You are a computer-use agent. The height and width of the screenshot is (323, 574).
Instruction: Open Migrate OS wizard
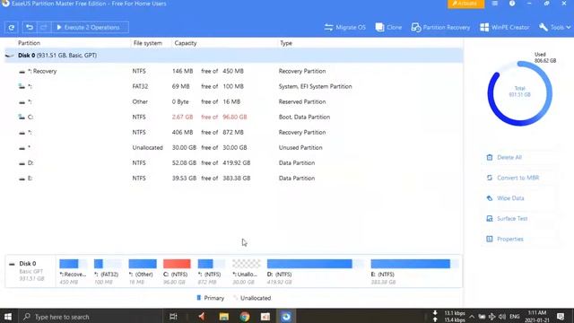(344, 28)
